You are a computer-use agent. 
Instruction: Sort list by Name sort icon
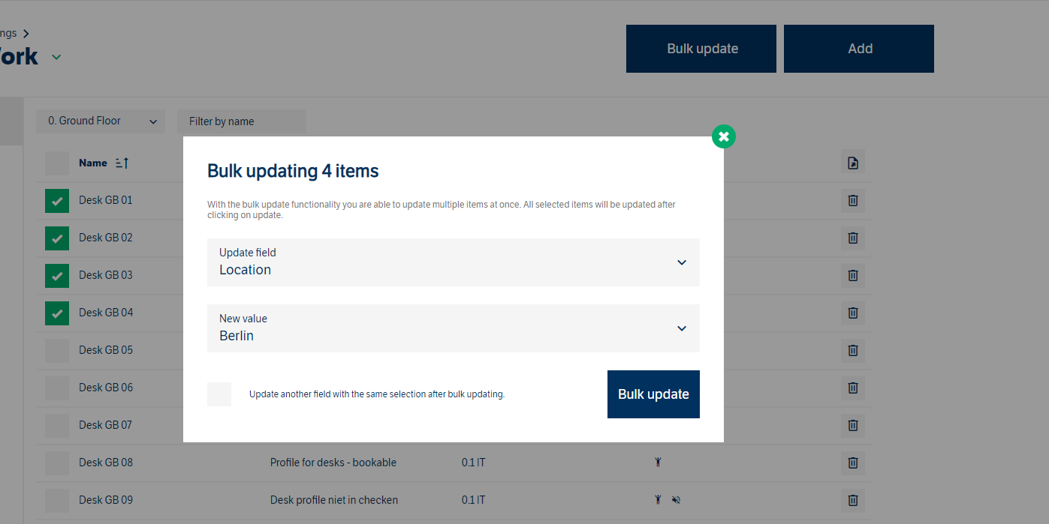coord(122,163)
